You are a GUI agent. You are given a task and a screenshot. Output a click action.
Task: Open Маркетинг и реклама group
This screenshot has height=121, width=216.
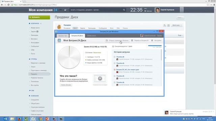tap(38, 63)
